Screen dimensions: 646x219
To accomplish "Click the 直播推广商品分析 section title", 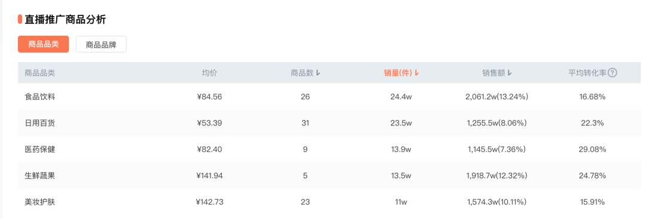I will click(x=65, y=19).
